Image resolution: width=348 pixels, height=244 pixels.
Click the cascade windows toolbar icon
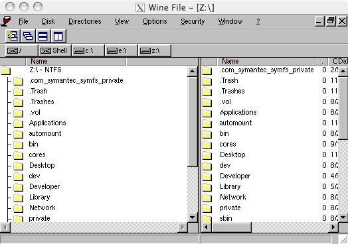point(28,36)
